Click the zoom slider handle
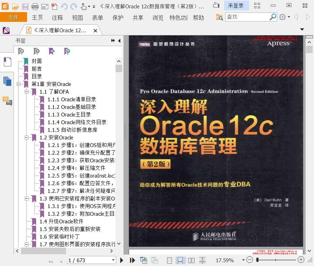 [257, 260]
